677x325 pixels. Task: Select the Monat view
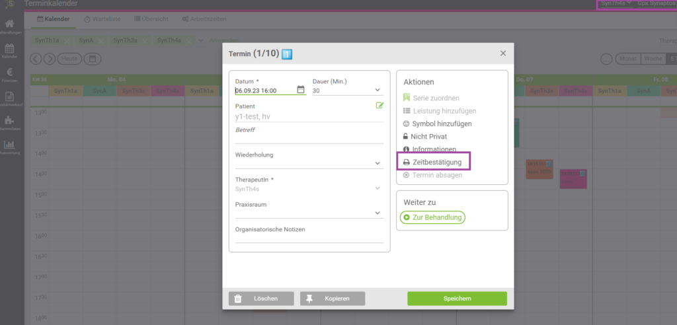[628, 59]
